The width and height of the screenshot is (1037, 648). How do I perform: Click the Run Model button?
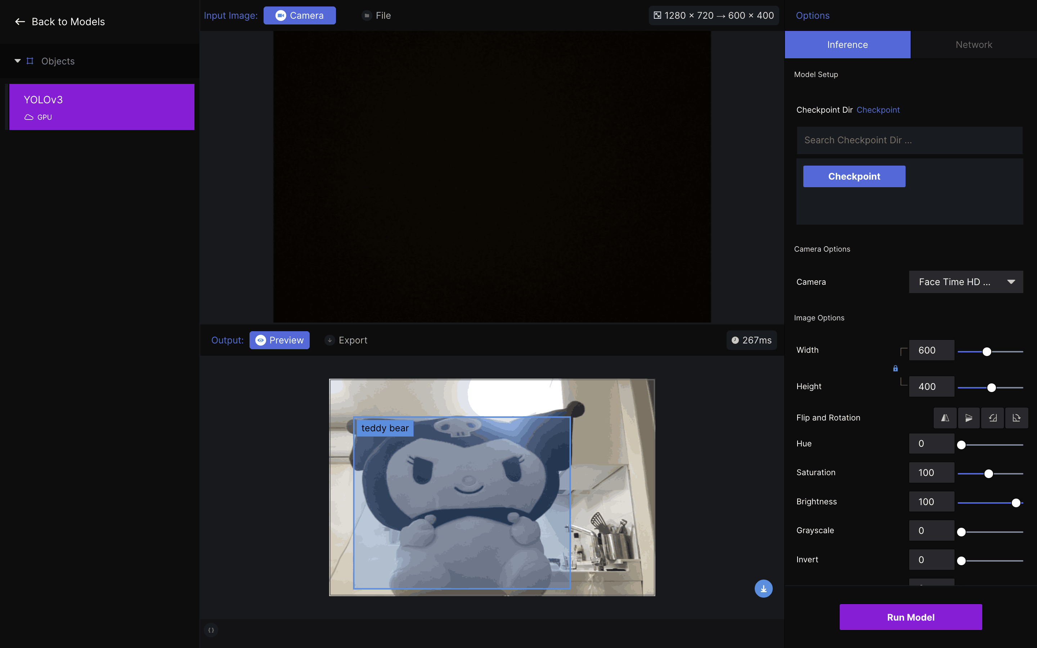911,617
